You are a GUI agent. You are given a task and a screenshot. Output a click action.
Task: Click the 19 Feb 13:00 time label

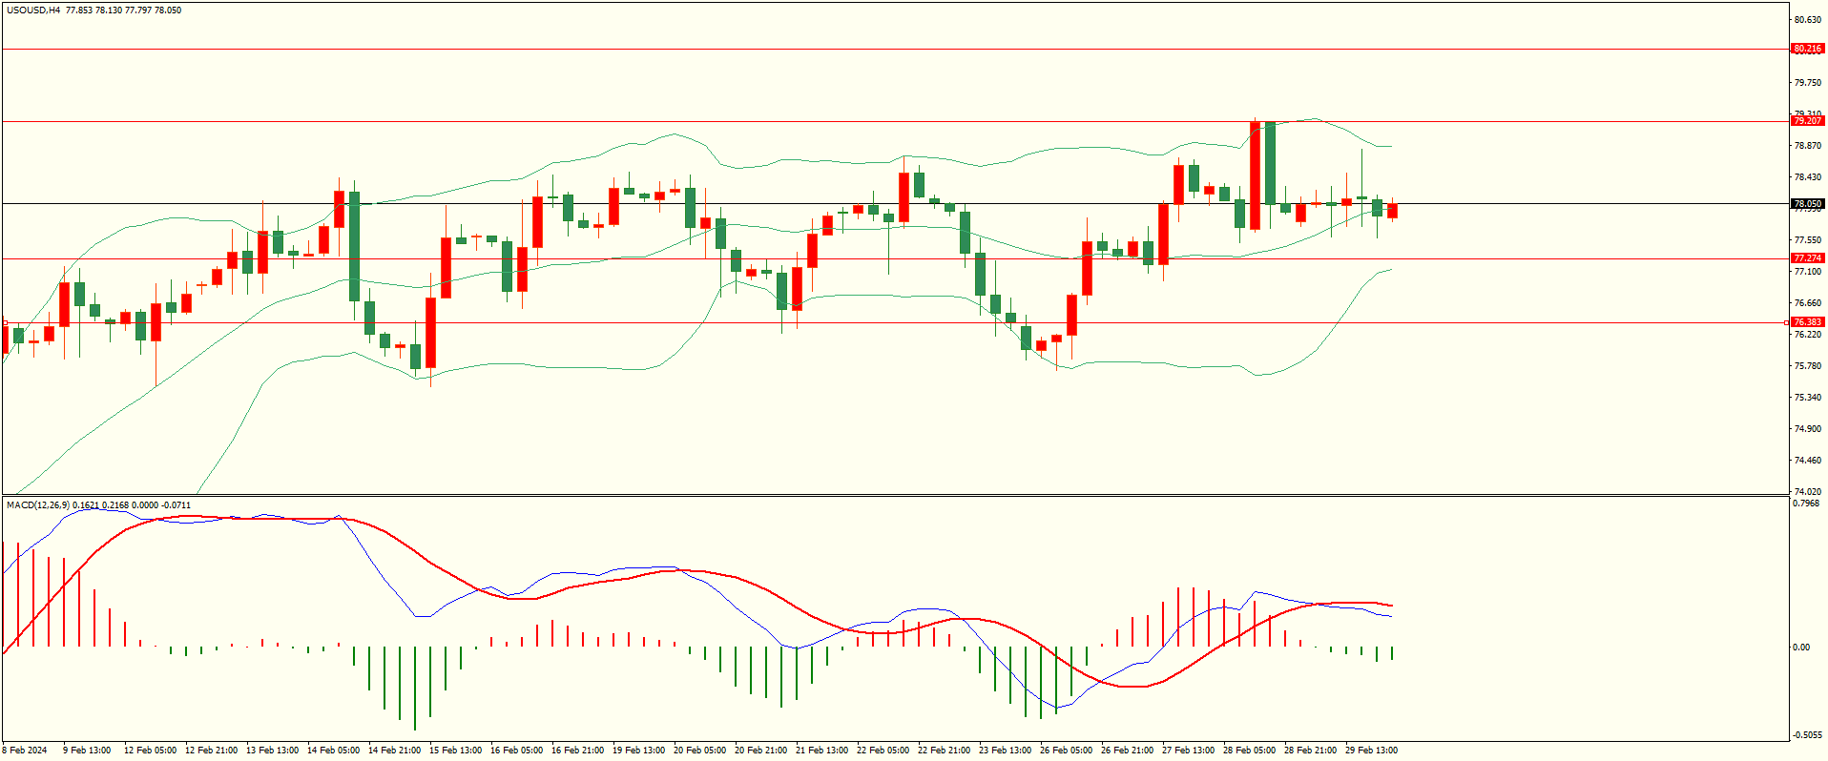tap(638, 751)
